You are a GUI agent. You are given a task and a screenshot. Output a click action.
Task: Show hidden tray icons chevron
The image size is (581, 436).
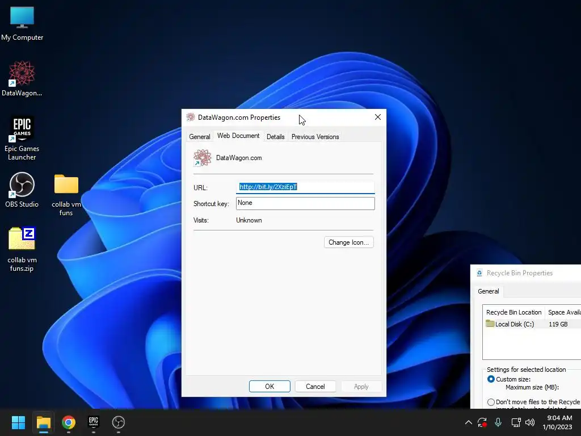pos(468,422)
